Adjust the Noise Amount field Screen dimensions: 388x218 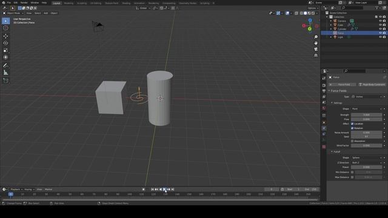tap(366, 133)
